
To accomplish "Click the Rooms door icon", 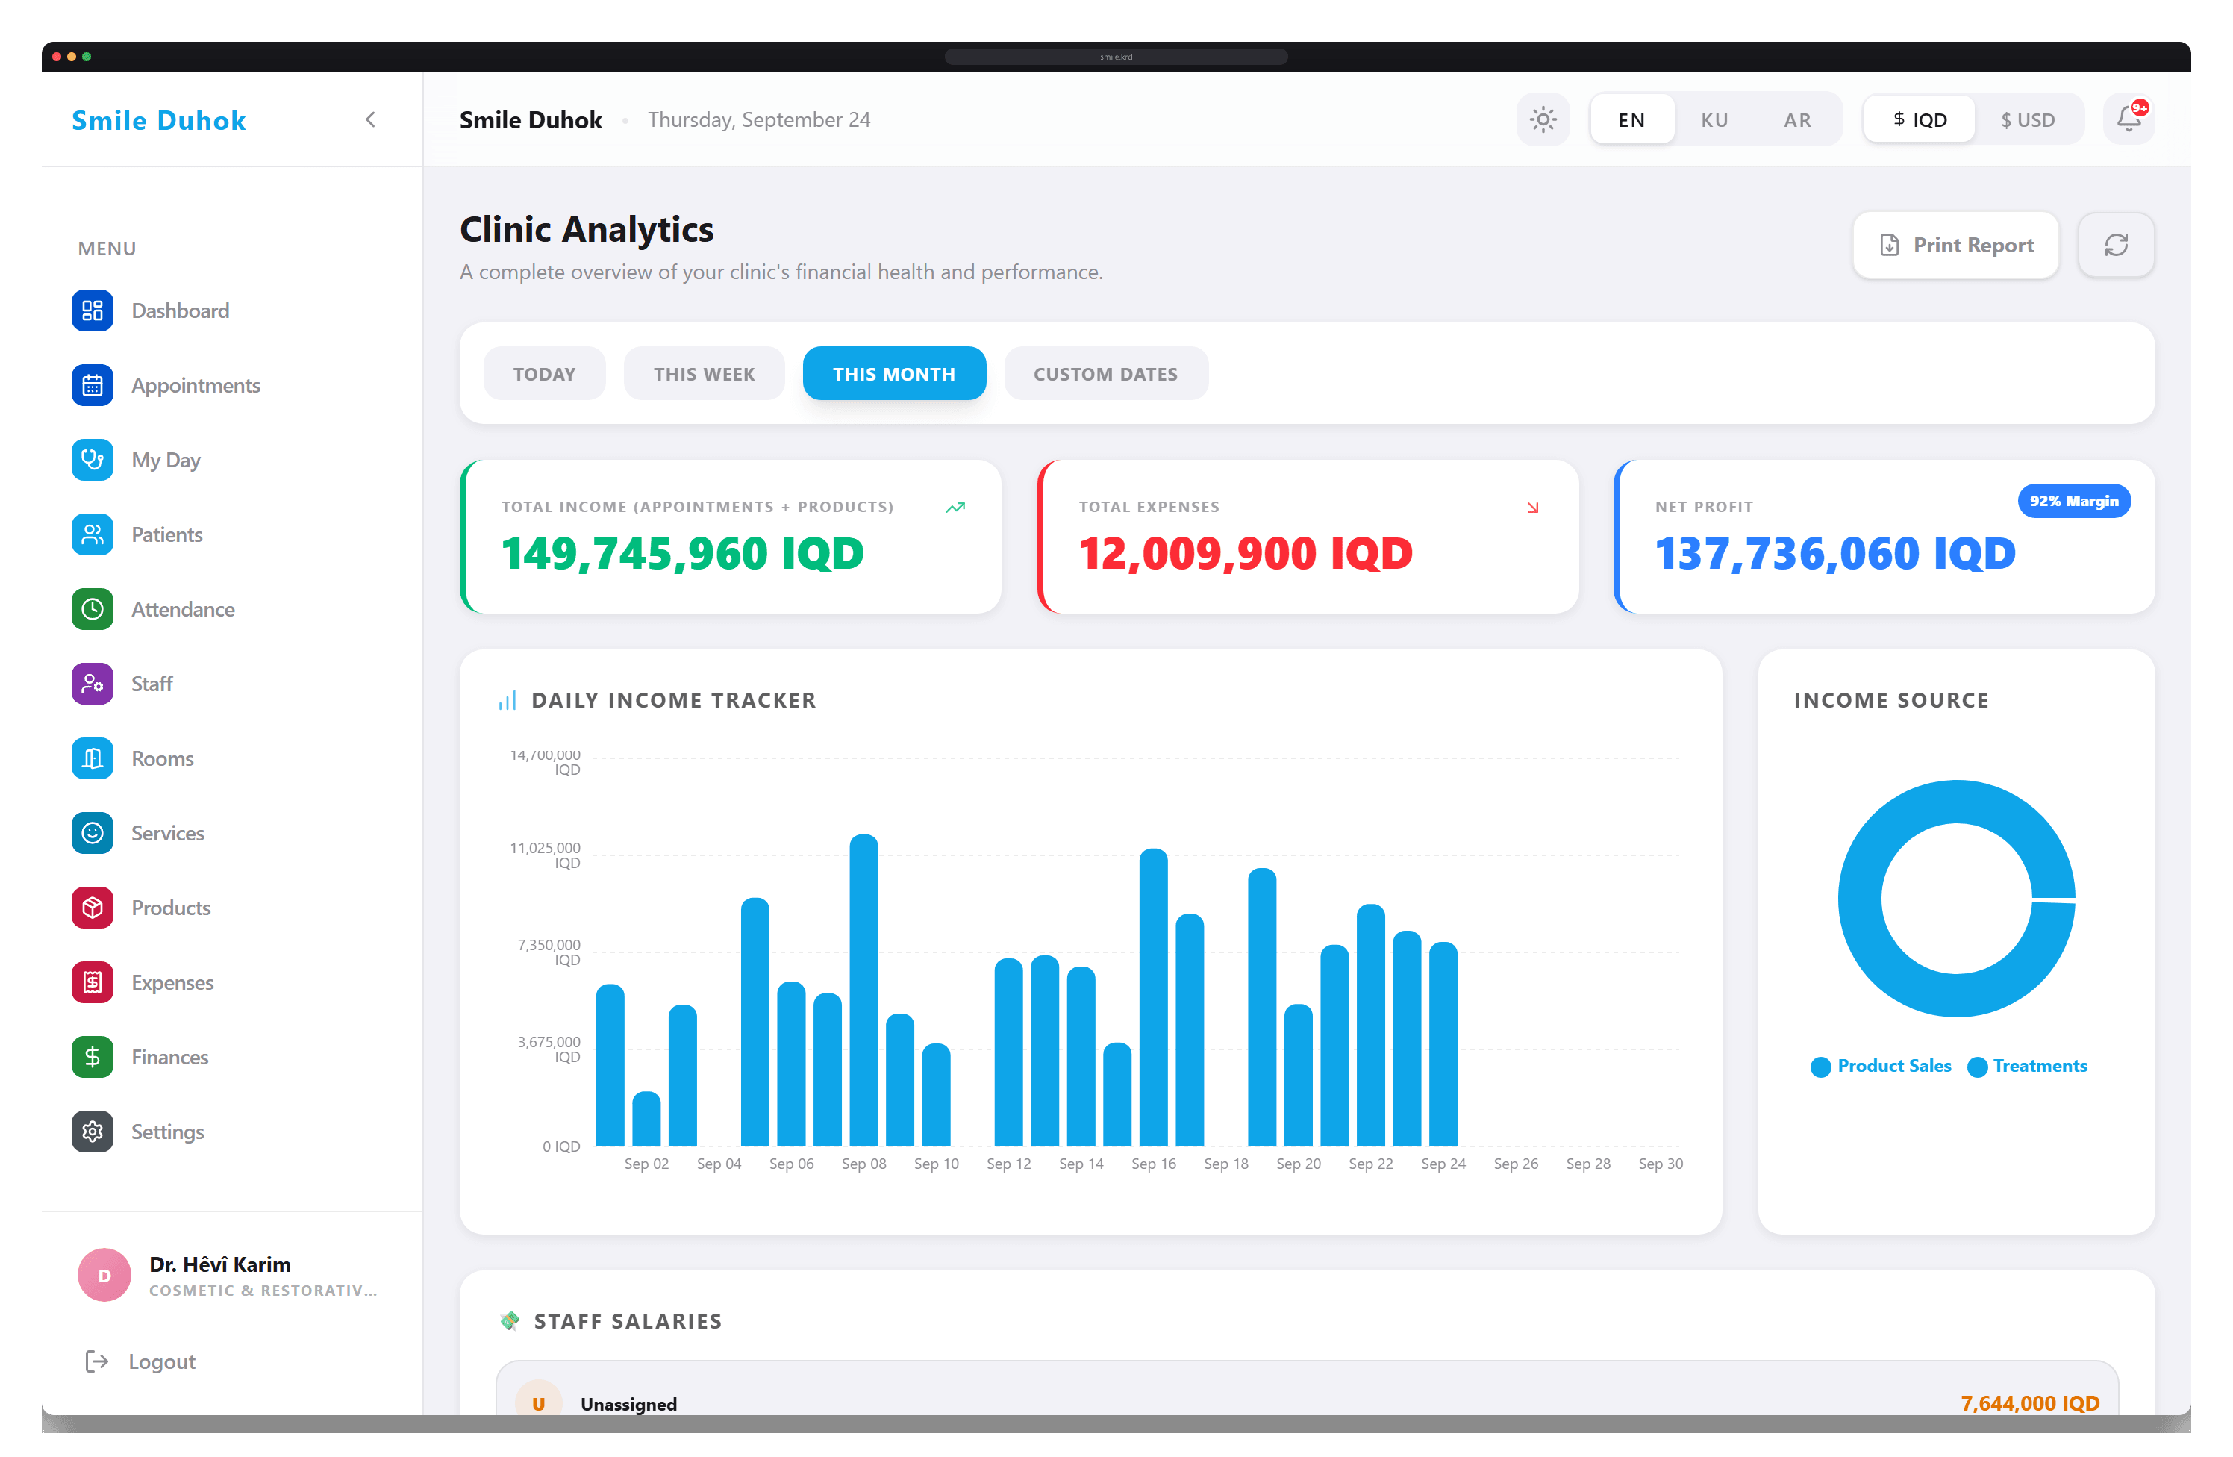I will [x=92, y=758].
